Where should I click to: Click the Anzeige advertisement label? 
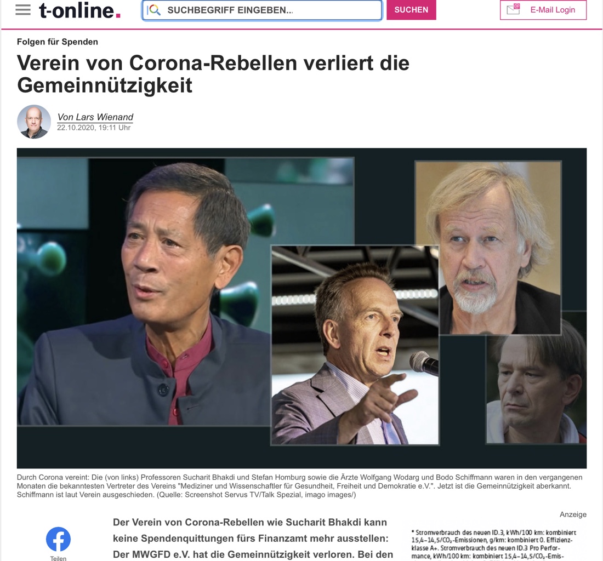click(573, 514)
